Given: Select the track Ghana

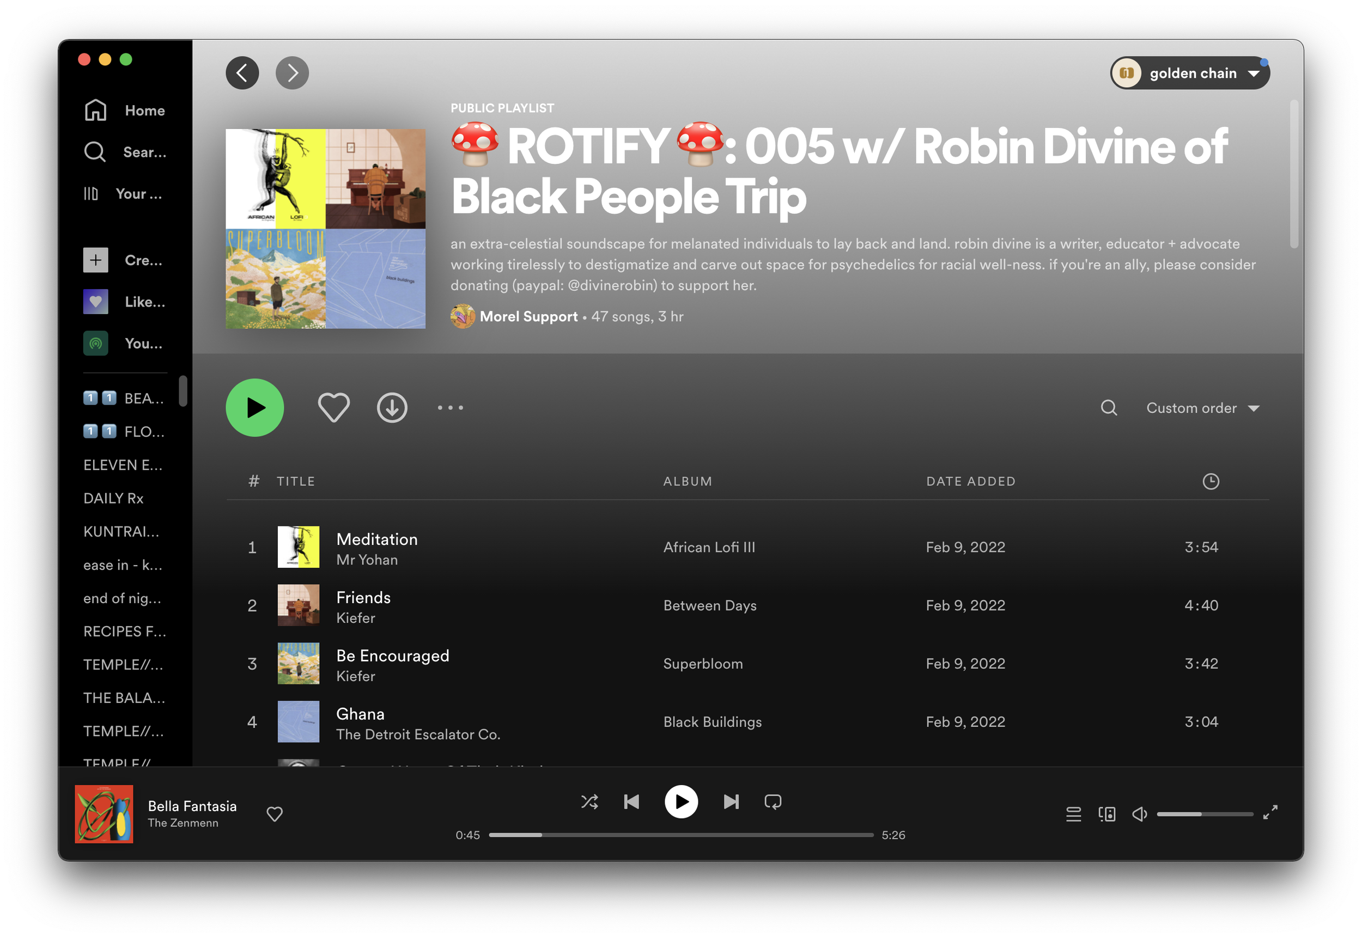Looking at the screenshot, I should point(361,714).
